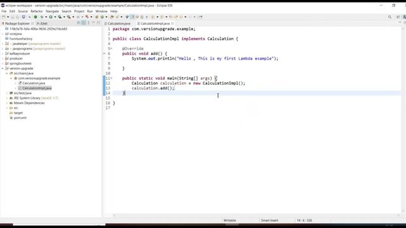Minimize the Package Explorer view
Image resolution: width=406 pixels, height=228 pixels.
[x=93, y=23]
